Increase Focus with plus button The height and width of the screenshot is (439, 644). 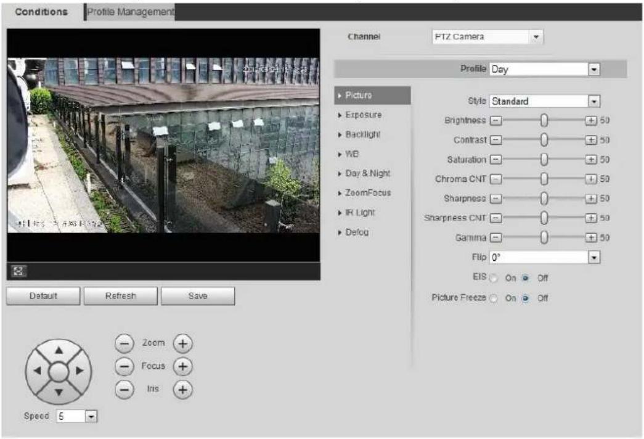(x=183, y=366)
